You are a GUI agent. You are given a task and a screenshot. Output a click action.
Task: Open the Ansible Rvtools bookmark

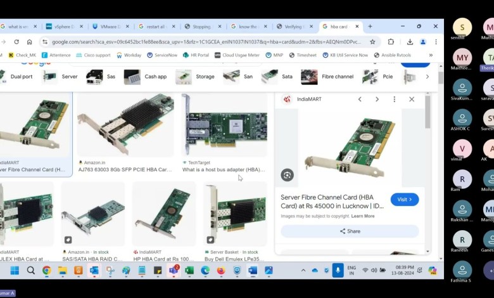point(392,55)
